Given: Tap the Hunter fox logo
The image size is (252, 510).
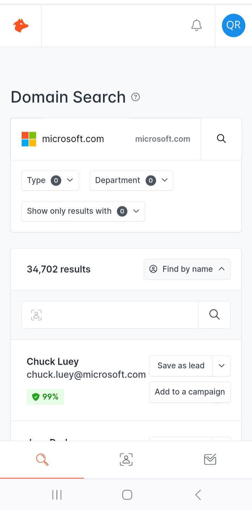Looking at the screenshot, I should click(21, 26).
